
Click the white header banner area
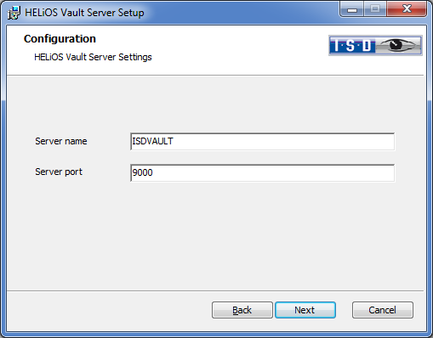pyautogui.click(x=216, y=50)
